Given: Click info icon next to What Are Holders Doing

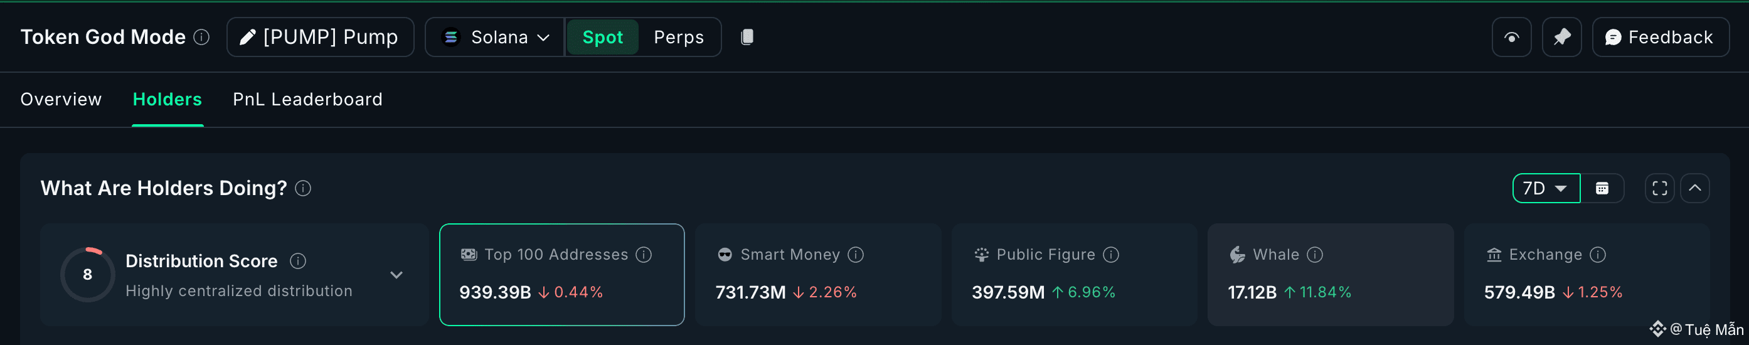Looking at the screenshot, I should tap(304, 188).
